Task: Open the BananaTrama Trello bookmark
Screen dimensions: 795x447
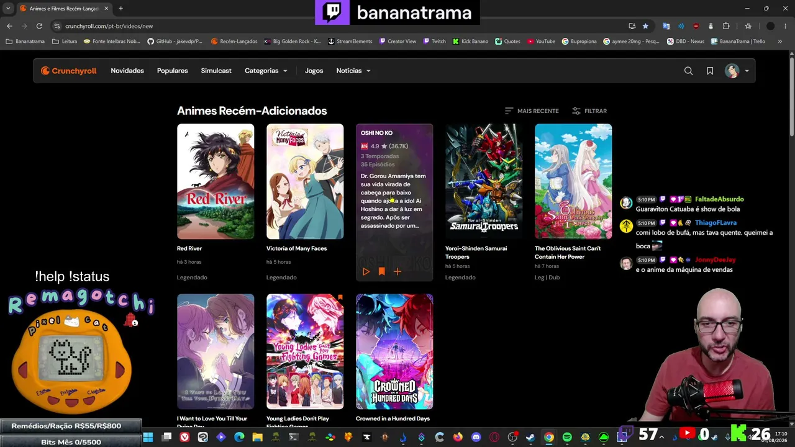Action: coord(738,42)
